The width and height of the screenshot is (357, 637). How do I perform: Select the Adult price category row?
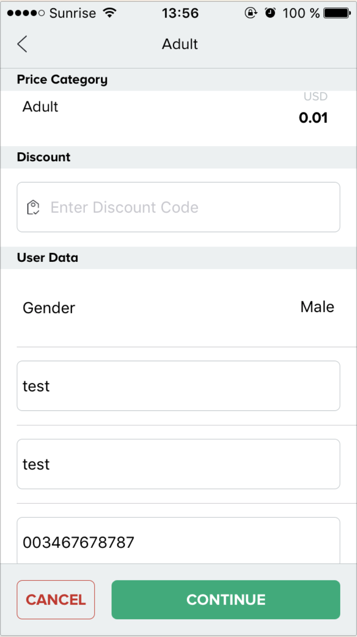pyautogui.click(x=178, y=118)
